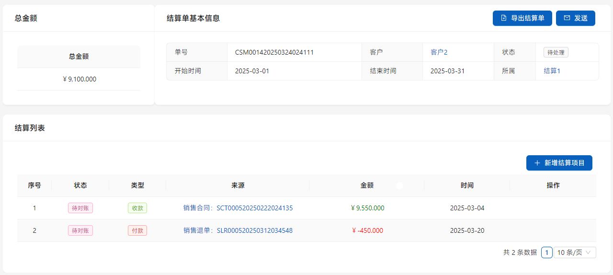Click the 来源 column header

click(238, 185)
